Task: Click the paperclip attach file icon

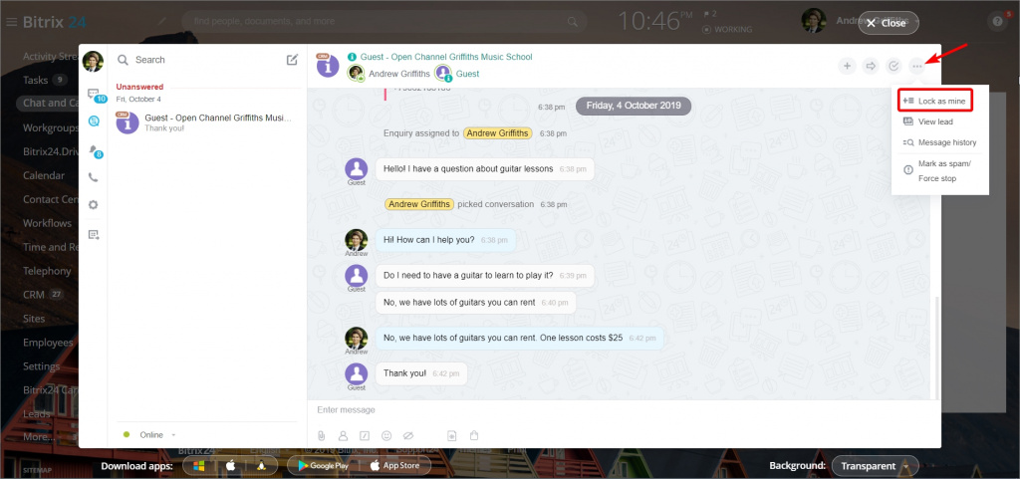Action: point(322,435)
